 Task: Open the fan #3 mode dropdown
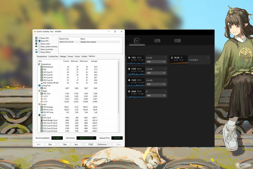156,84
